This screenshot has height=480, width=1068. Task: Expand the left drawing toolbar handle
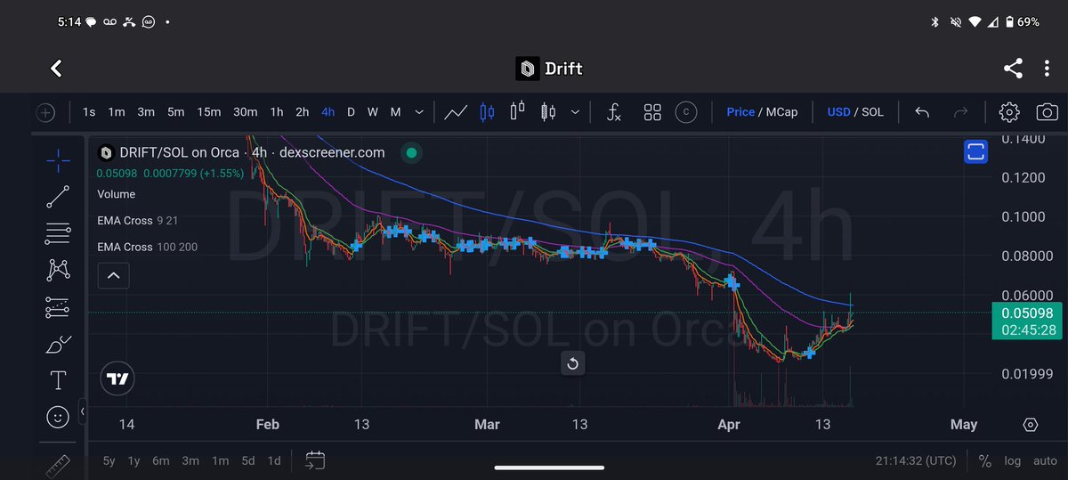pos(82,412)
